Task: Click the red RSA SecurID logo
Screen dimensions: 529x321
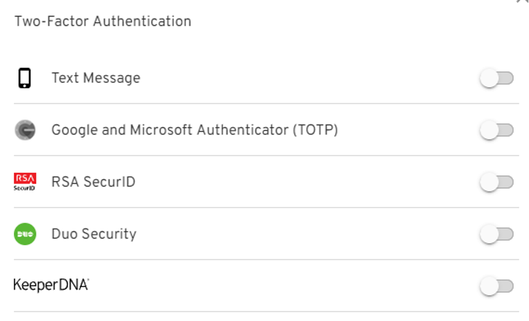Action: pos(25,182)
